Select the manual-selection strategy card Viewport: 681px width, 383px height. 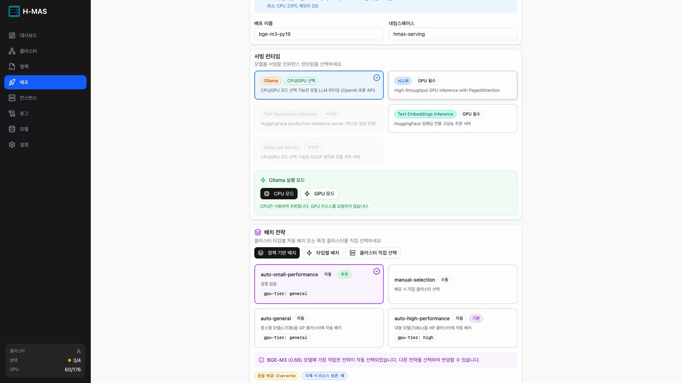[x=453, y=284]
